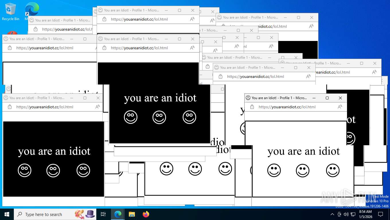The image size is (390, 220).
Task: Close the bottom-left black-page window
Action: (x=98, y=98)
